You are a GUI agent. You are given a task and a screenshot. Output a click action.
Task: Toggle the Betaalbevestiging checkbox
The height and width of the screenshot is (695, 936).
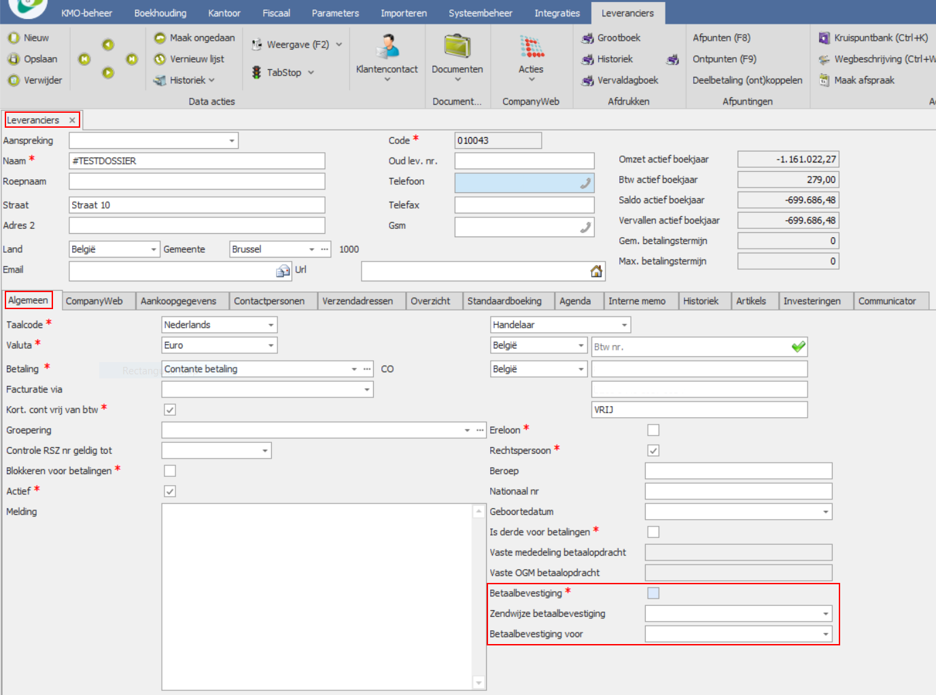[653, 593]
